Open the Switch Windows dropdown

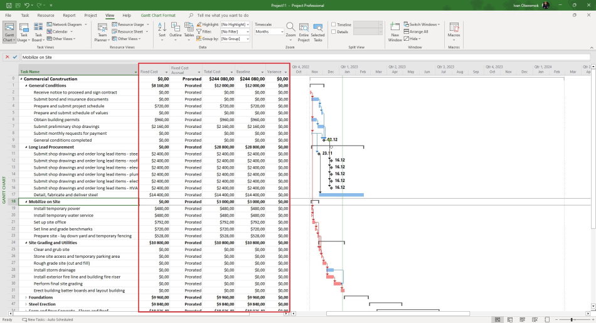pyautogui.click(x=422, y=24)
